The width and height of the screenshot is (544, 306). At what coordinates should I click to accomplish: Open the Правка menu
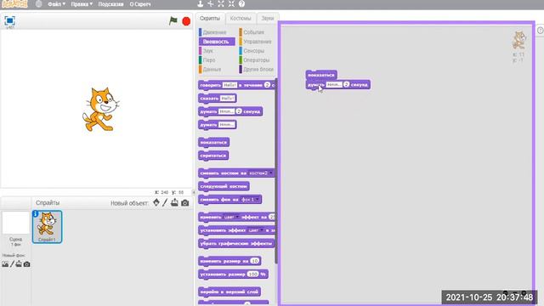click(82, 4)
